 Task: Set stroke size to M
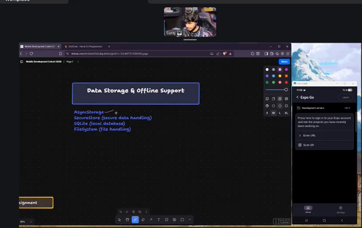274,113
